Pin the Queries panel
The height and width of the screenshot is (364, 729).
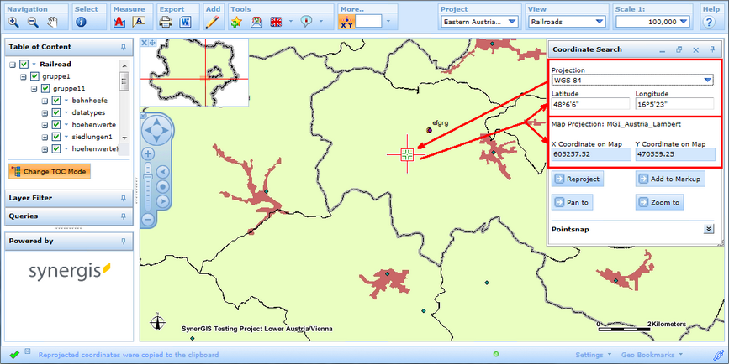coord(124,216)
